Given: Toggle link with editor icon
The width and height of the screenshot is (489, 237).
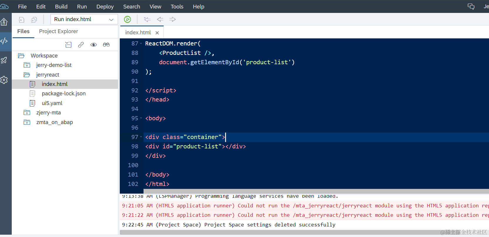Looking at the screenshot, I should [x=81, y=45].
